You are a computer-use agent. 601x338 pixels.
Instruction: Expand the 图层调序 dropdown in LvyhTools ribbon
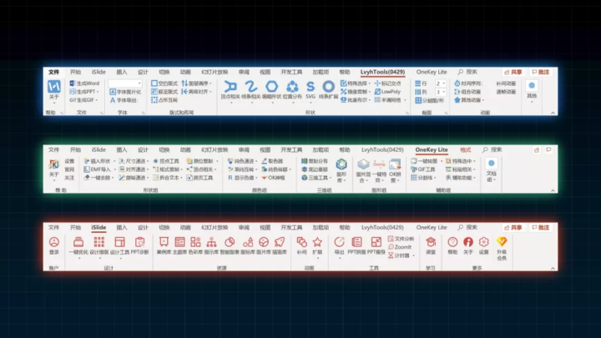210,83
